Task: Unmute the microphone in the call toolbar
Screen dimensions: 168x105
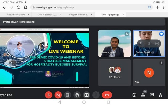Action: pos(49,95)
